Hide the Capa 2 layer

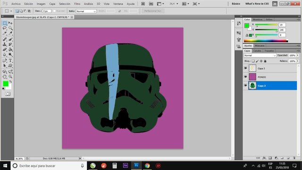[x=245, y=86]
